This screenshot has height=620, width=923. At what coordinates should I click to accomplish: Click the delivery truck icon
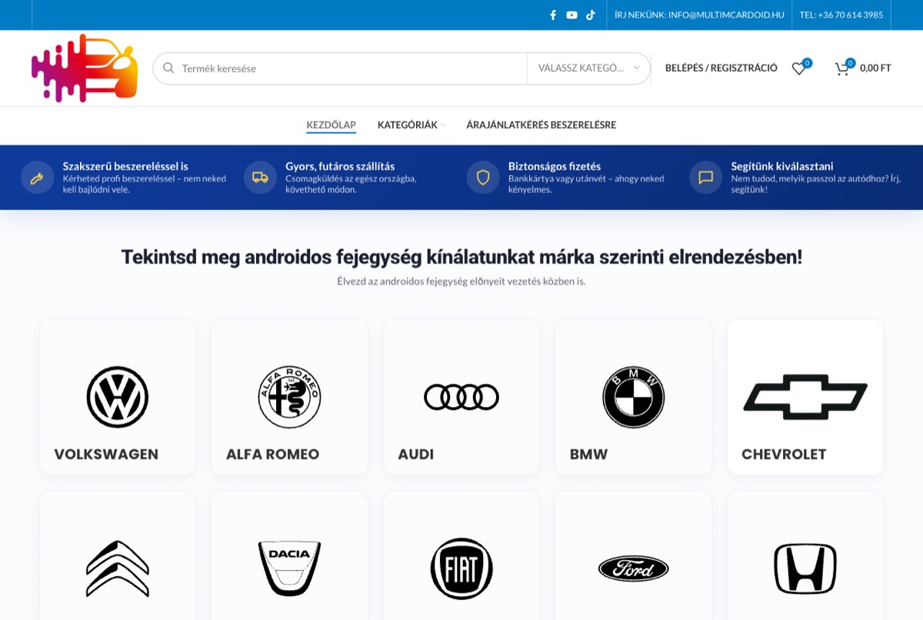(x=260, y=178)
